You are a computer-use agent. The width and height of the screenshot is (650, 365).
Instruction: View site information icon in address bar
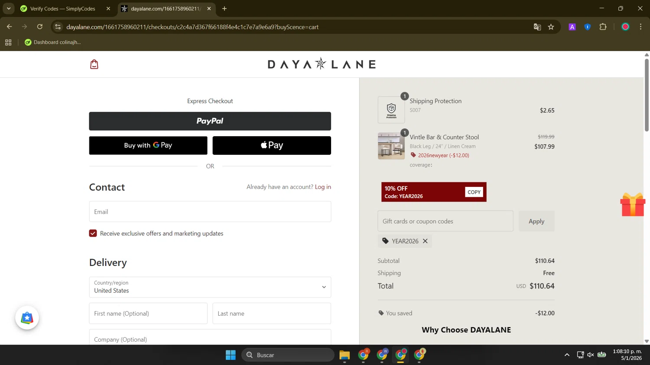pos(58,27)
